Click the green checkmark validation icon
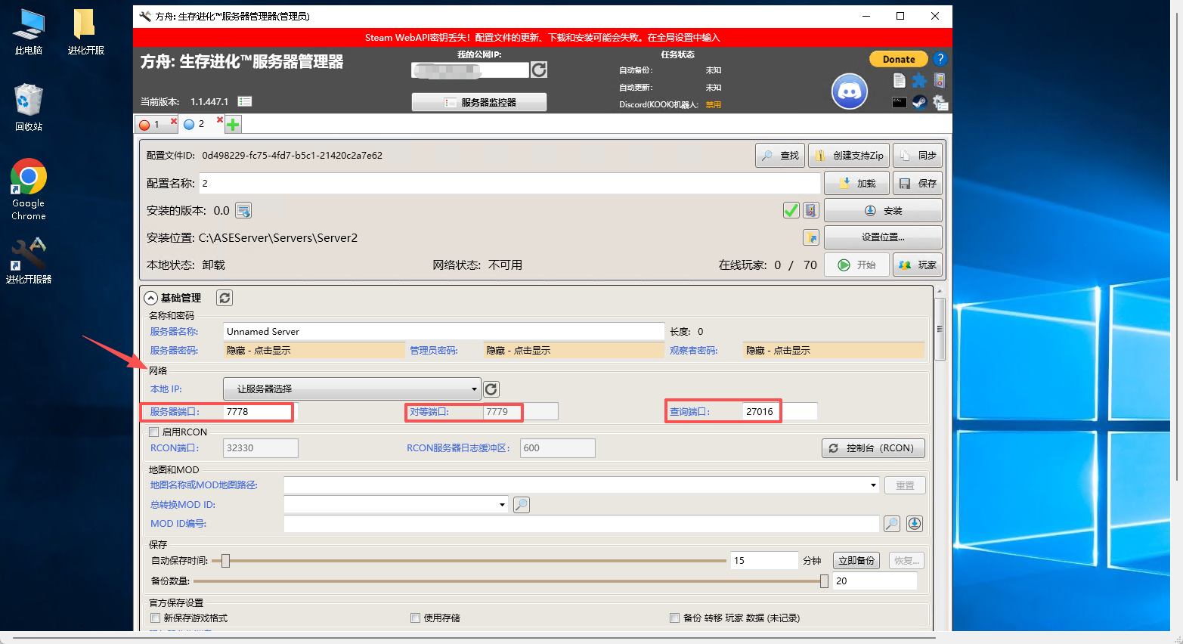Viewport: 1183px width, 644px height. tap(791, 210)
